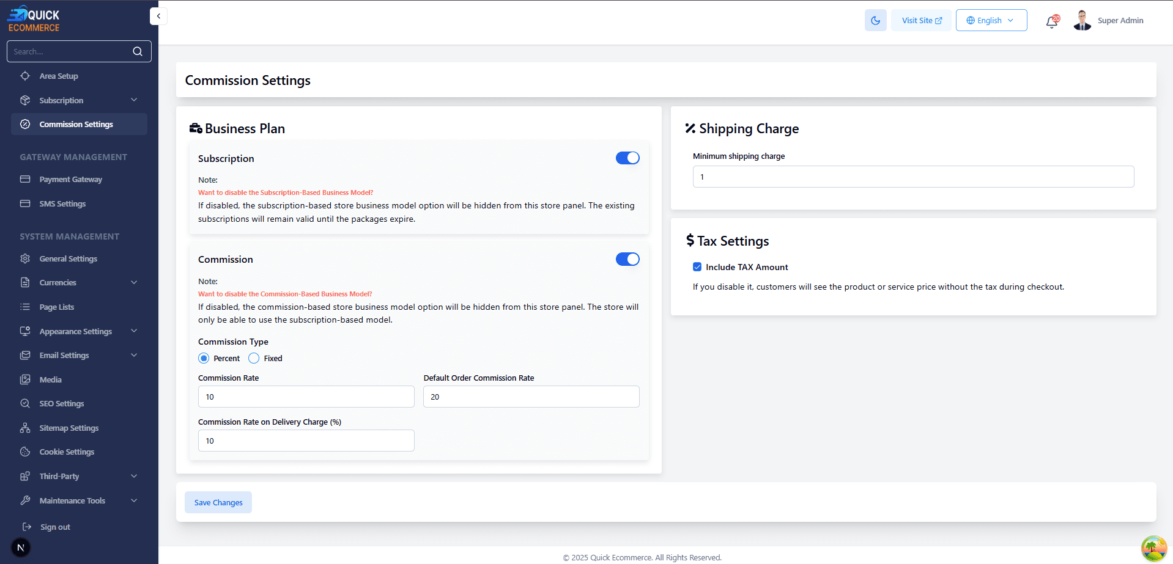
Task: Open the English language dropdown
Action: [991, 21]
